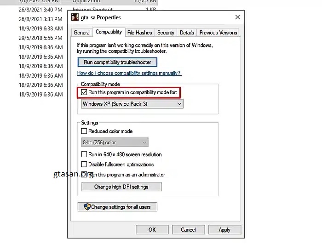Enable Run this program as an administrator
This screenshot has width=322, height=250.
tap(84, 175)
